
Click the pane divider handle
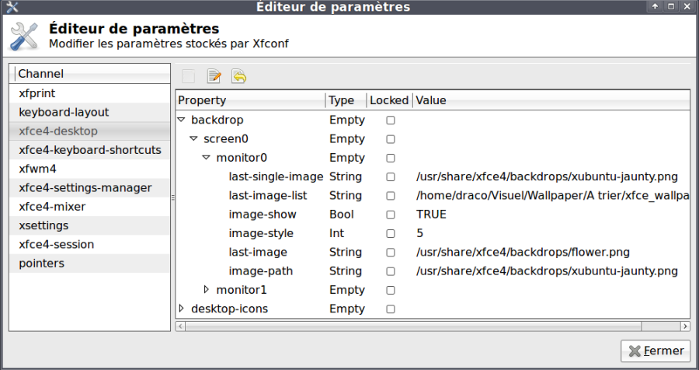(173, 197)
